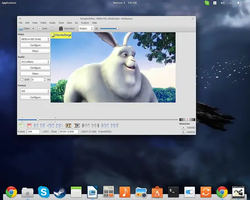Expand the MPEG-4 ASP video codec dropdown
Viewport: 250px width, 200px height.
[x=35, y=39]
